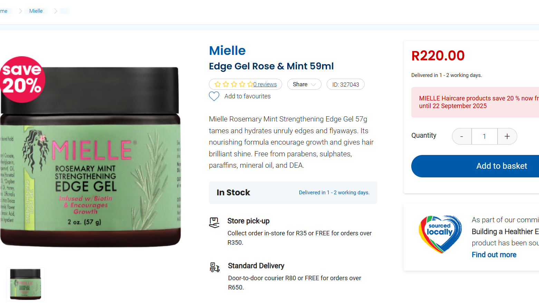Viewport: 539px width, 303px height.
Task: Decrease quantity with minus button
Action: (x=462, y=136)
